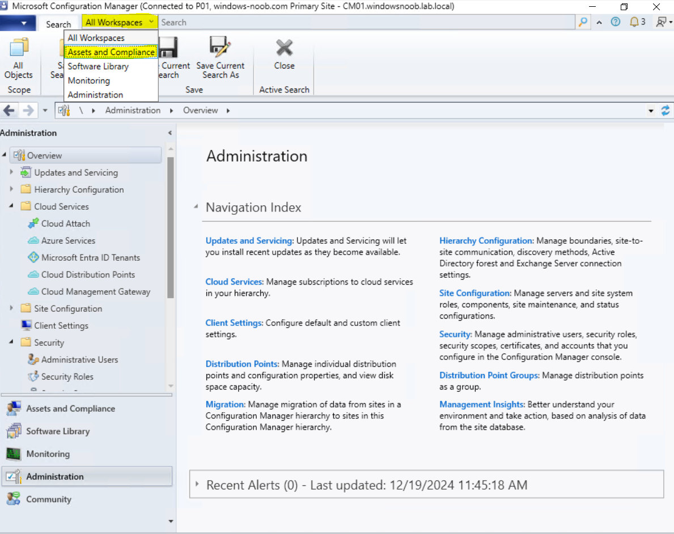Expand the Overview root node arrow

coord(5,155)
